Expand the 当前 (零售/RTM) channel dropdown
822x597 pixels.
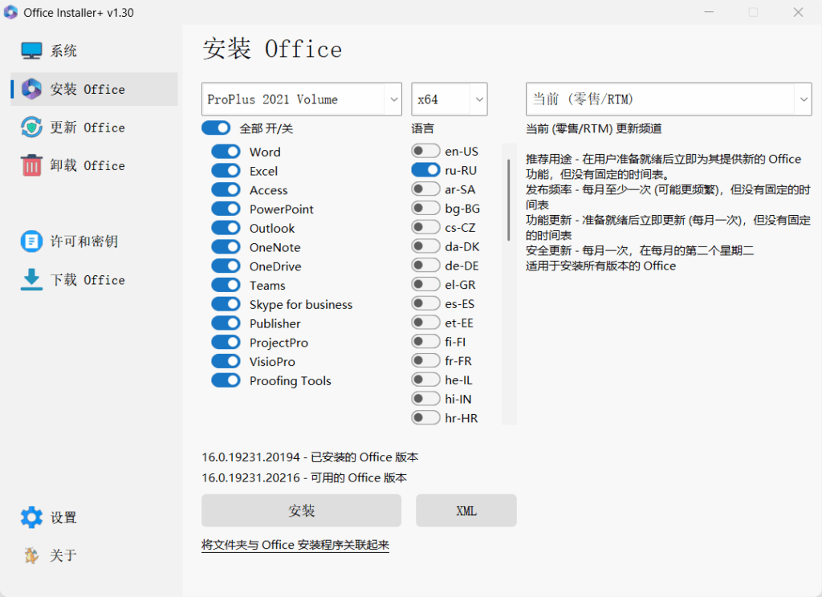pos(669,99)
